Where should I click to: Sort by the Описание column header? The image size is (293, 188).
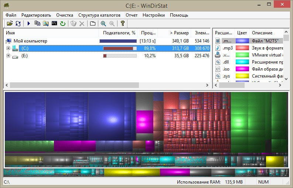(267, 33)
